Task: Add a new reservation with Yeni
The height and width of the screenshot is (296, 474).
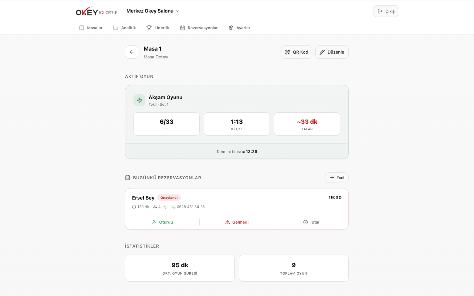Action: click(x=336, y=178)
